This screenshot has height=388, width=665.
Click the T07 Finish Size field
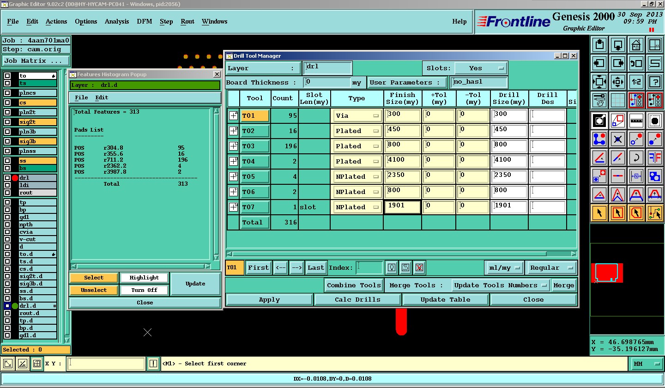click(x=402, y=207)
